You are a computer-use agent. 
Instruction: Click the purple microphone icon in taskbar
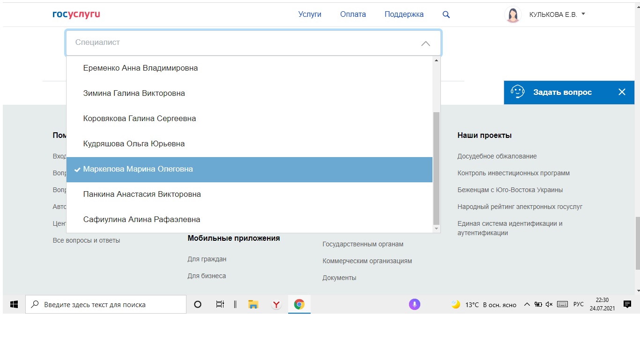pyautogui.click(x=414, y=304)
